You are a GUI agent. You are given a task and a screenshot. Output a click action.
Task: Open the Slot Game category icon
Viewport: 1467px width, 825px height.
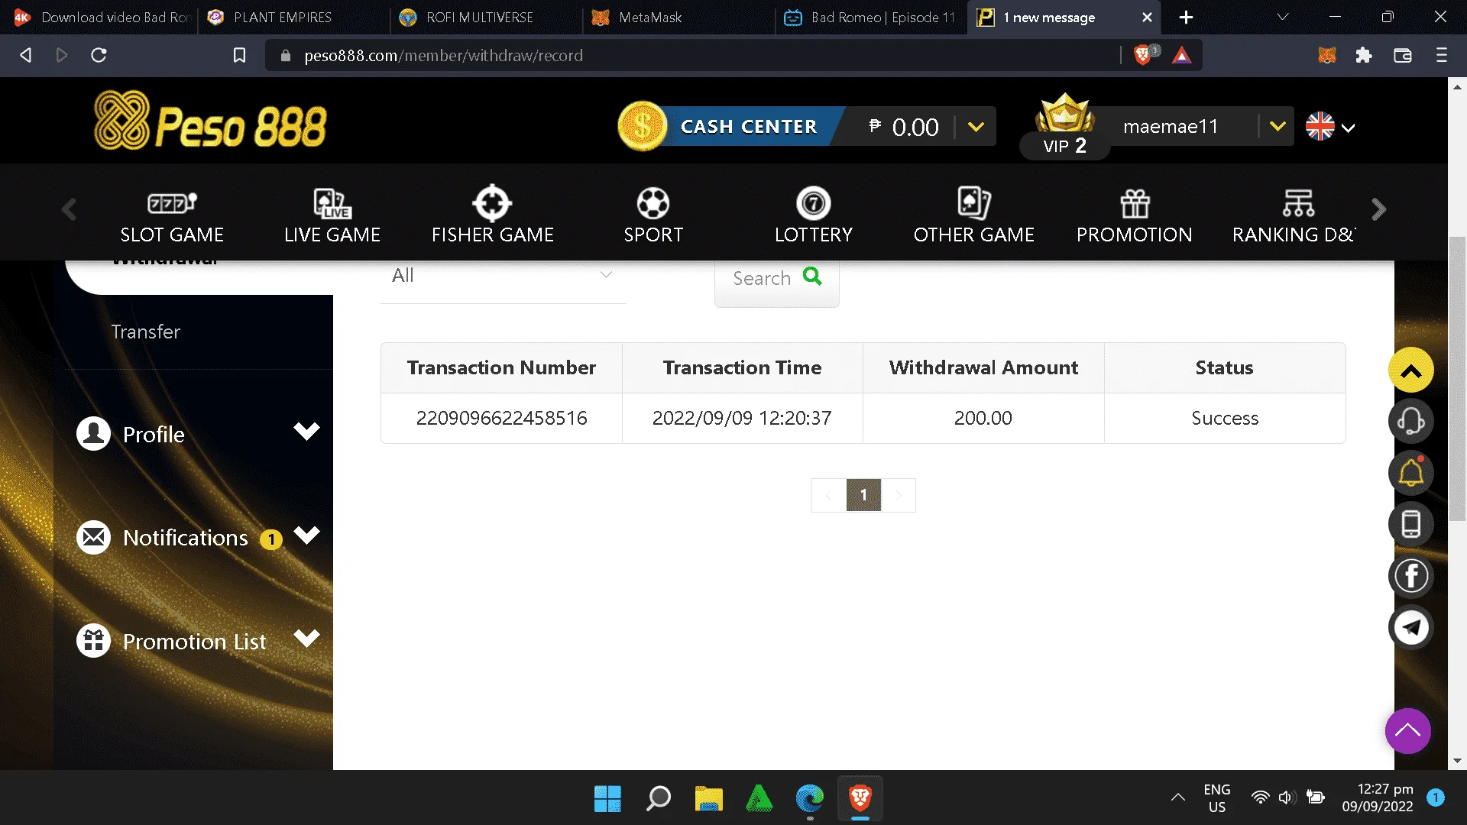click(172, 202)
